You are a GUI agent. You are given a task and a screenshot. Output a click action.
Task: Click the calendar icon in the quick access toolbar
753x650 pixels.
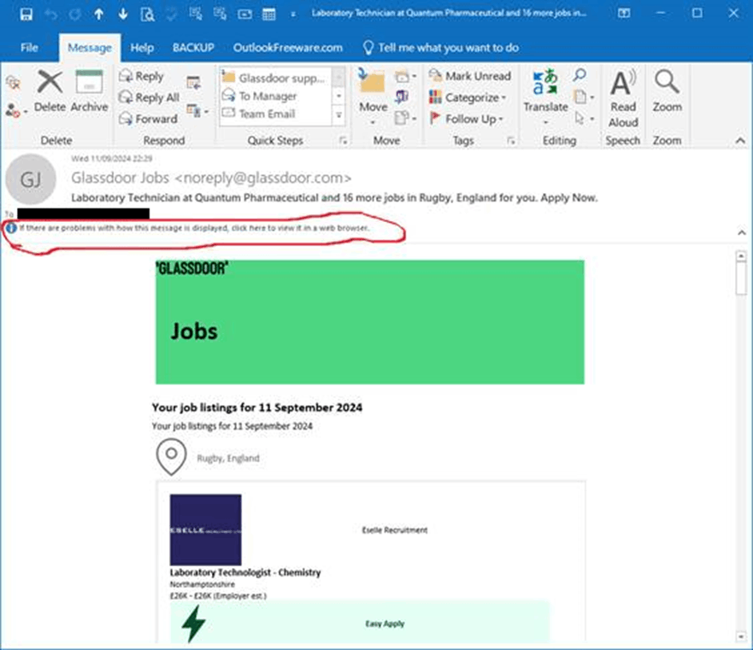pos(269,15)
